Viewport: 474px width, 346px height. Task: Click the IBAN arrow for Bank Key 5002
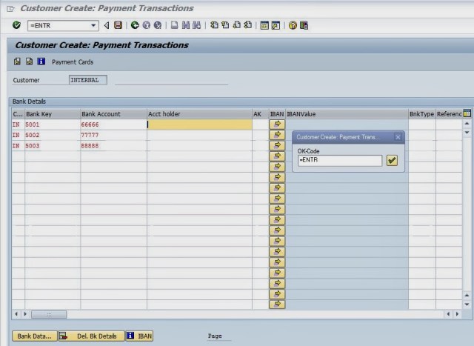pos(277,135)
